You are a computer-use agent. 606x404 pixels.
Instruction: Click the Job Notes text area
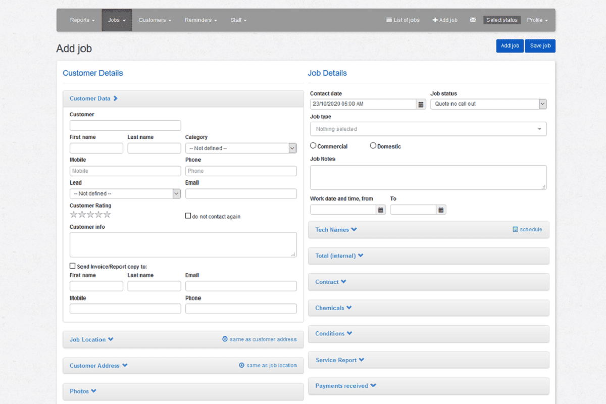point(428,177)
